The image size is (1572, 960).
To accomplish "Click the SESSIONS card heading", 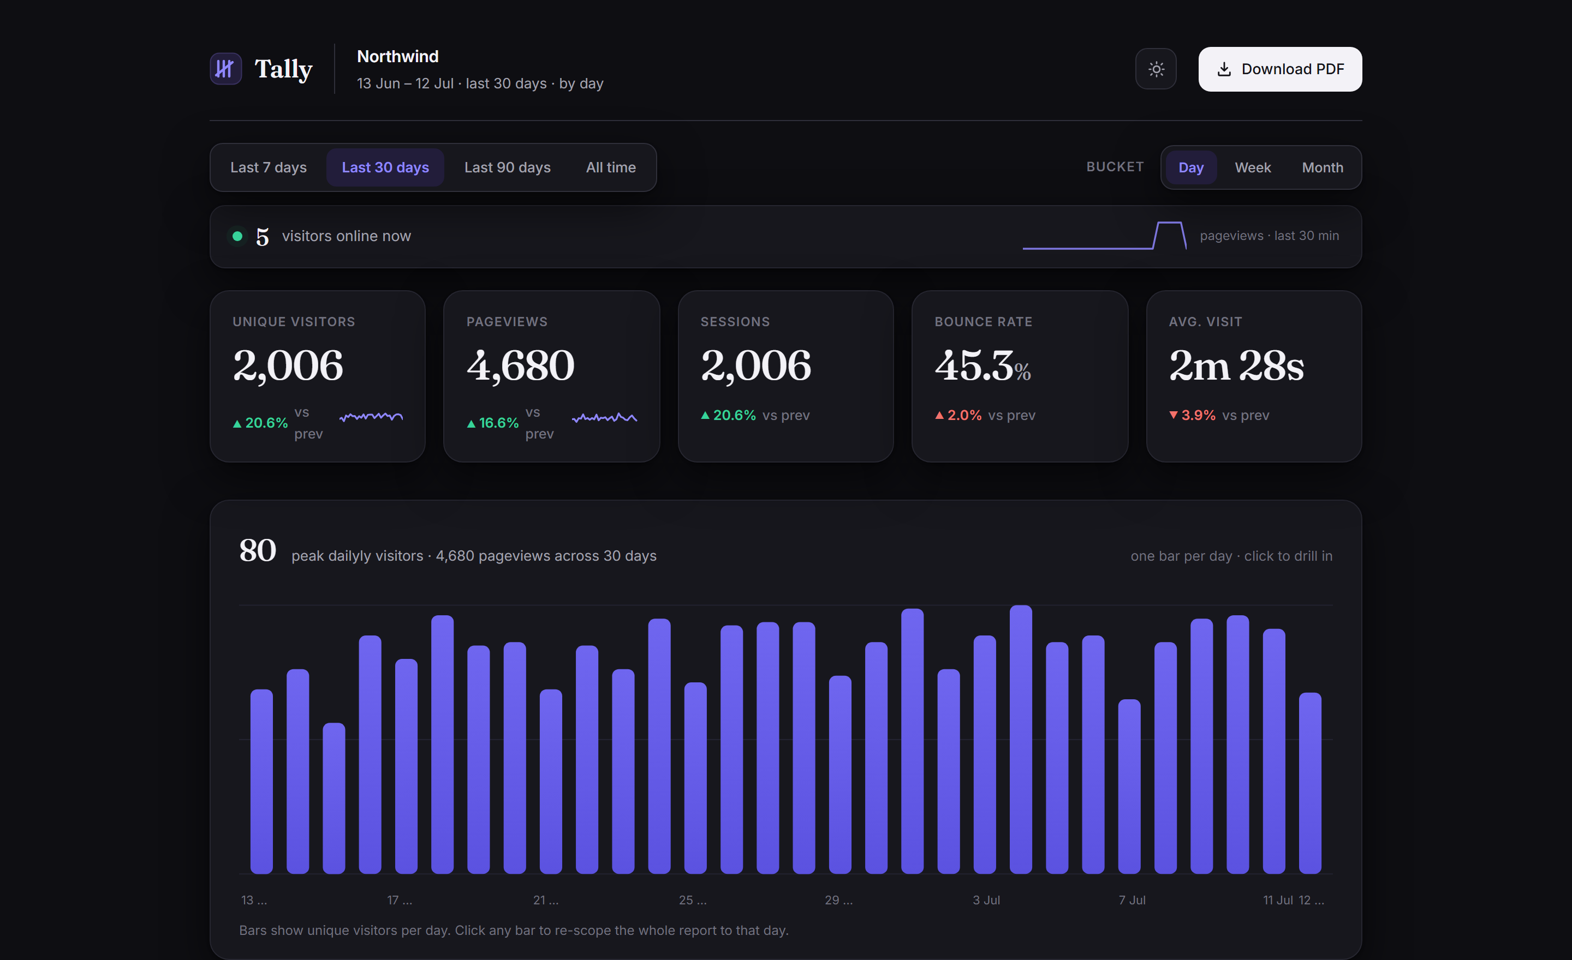I will (735, 322).
